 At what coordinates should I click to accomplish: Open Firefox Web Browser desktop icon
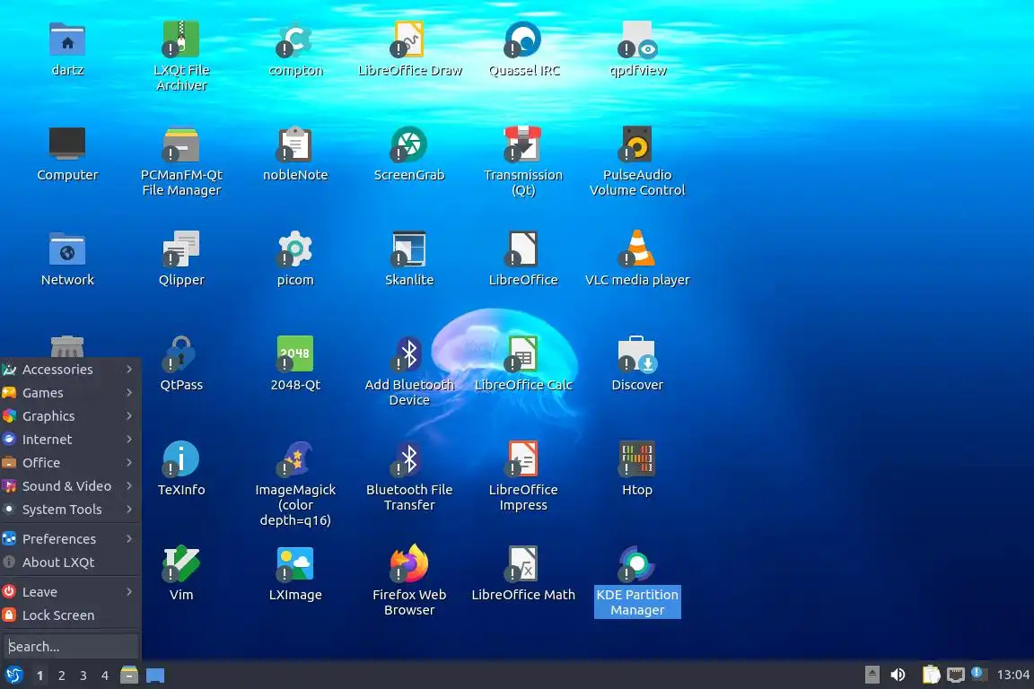409,564
